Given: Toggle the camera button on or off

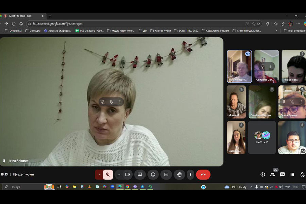Looking at the screenshot, I should point(128,174).
